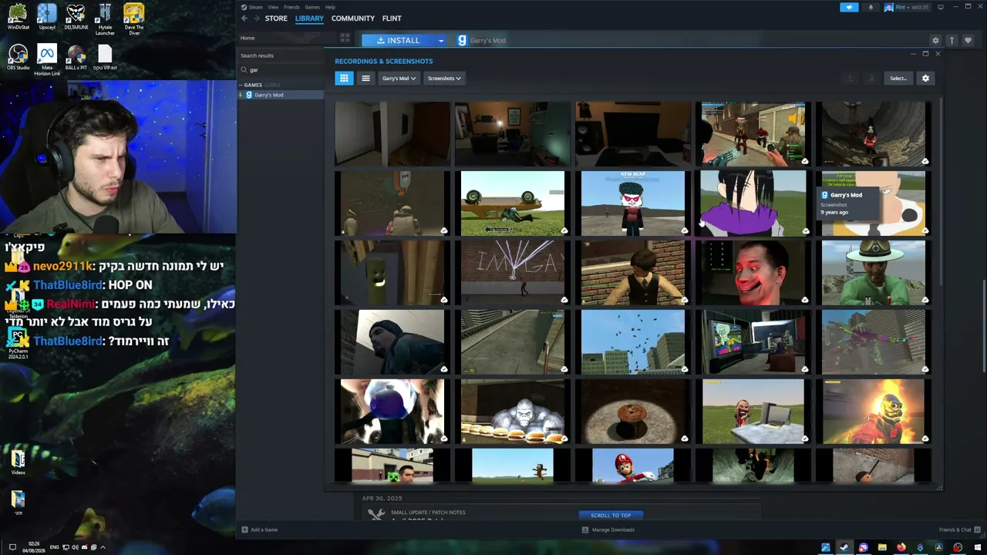Open the ranger hat character screenshot
The image size is (987, 555).
[874, 272]
